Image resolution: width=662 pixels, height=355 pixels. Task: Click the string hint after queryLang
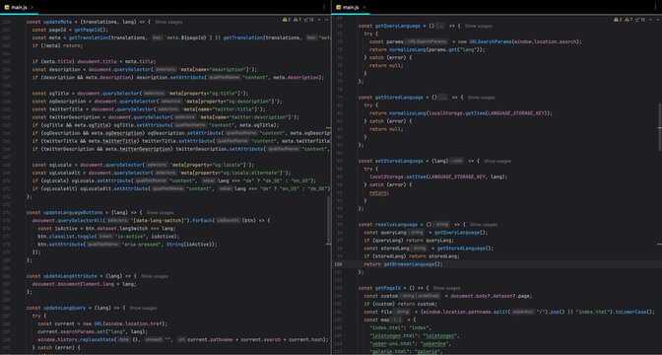coord(417,233)
